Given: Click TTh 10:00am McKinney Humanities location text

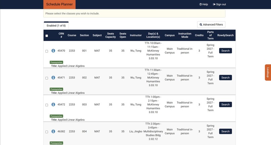Looking at the screenshot, I should coord(153,51).
